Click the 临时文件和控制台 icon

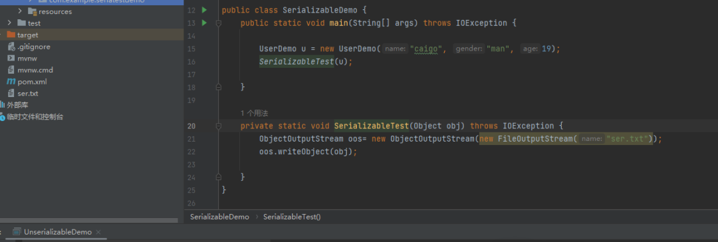coord(2,117)
